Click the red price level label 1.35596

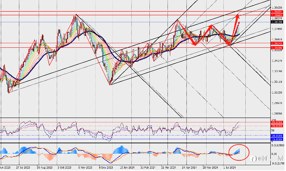277,48
